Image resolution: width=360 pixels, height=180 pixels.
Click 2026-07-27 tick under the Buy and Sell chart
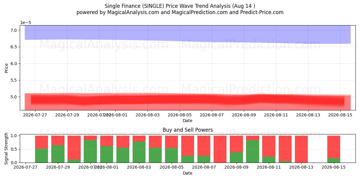click(x=25, y=167)
